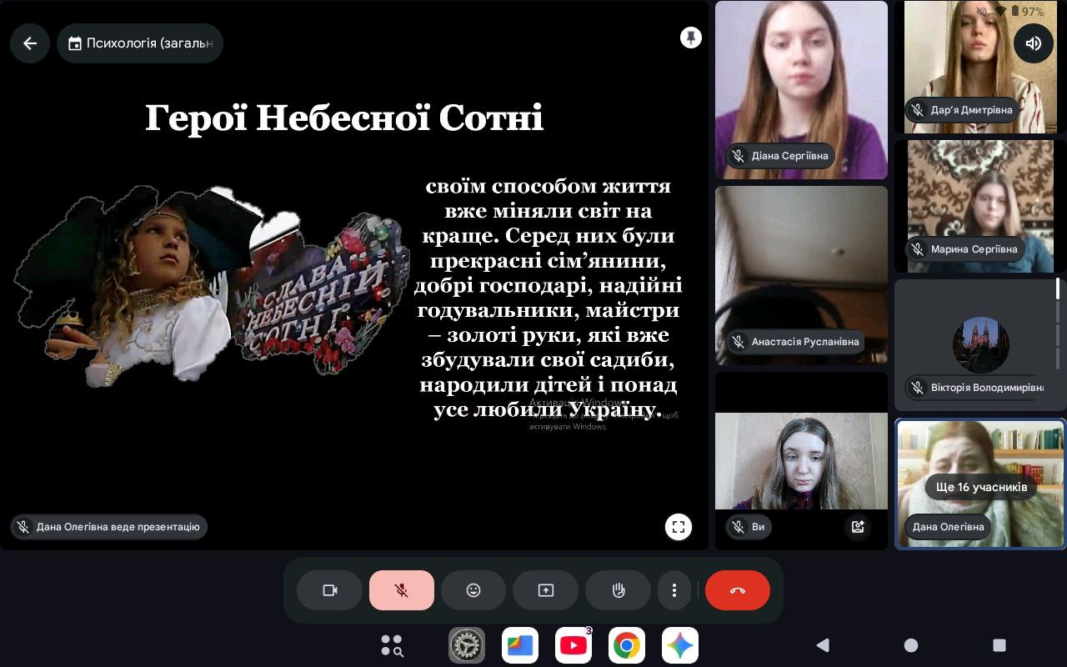Screen dimensions: 1067x667
Task: Expand presentation to fullscreen
Action: 679,527
